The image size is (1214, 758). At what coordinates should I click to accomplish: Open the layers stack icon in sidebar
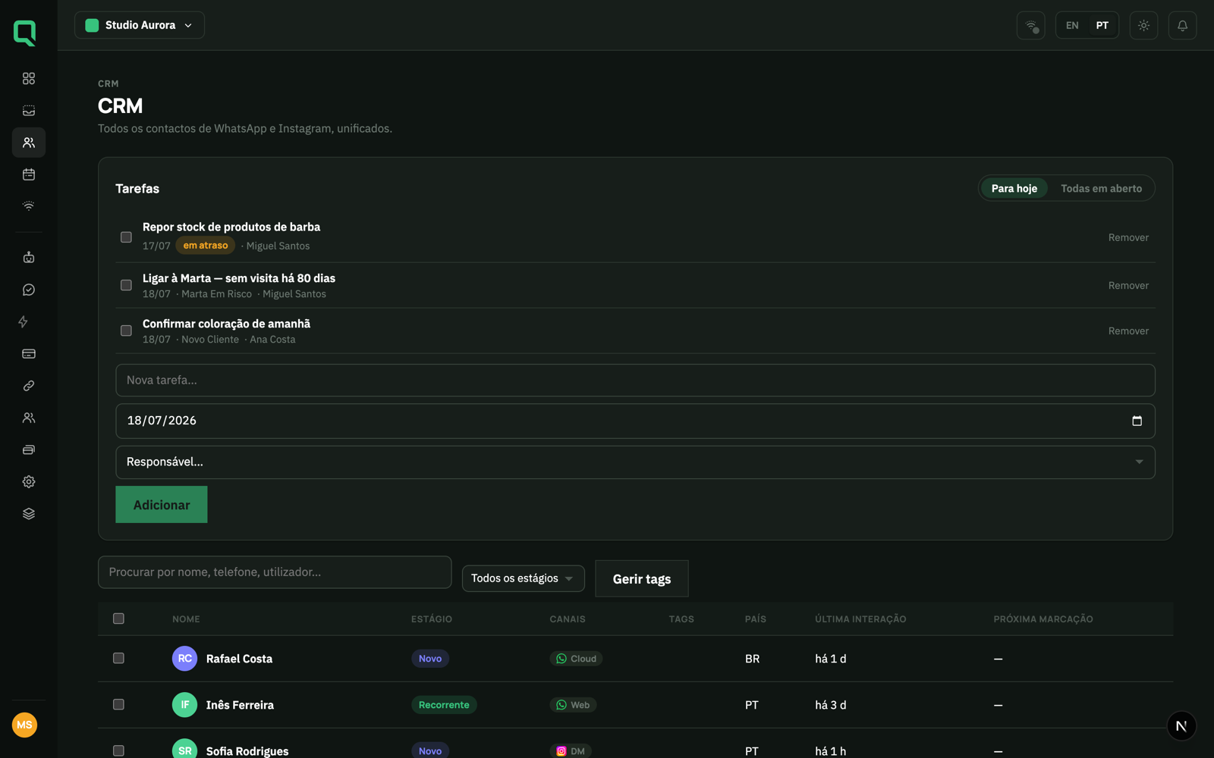pos(29,514)
